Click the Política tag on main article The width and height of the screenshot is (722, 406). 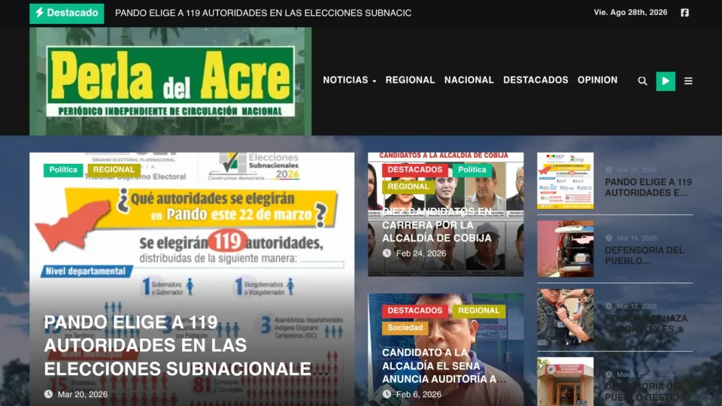click(x=63, y=170)
